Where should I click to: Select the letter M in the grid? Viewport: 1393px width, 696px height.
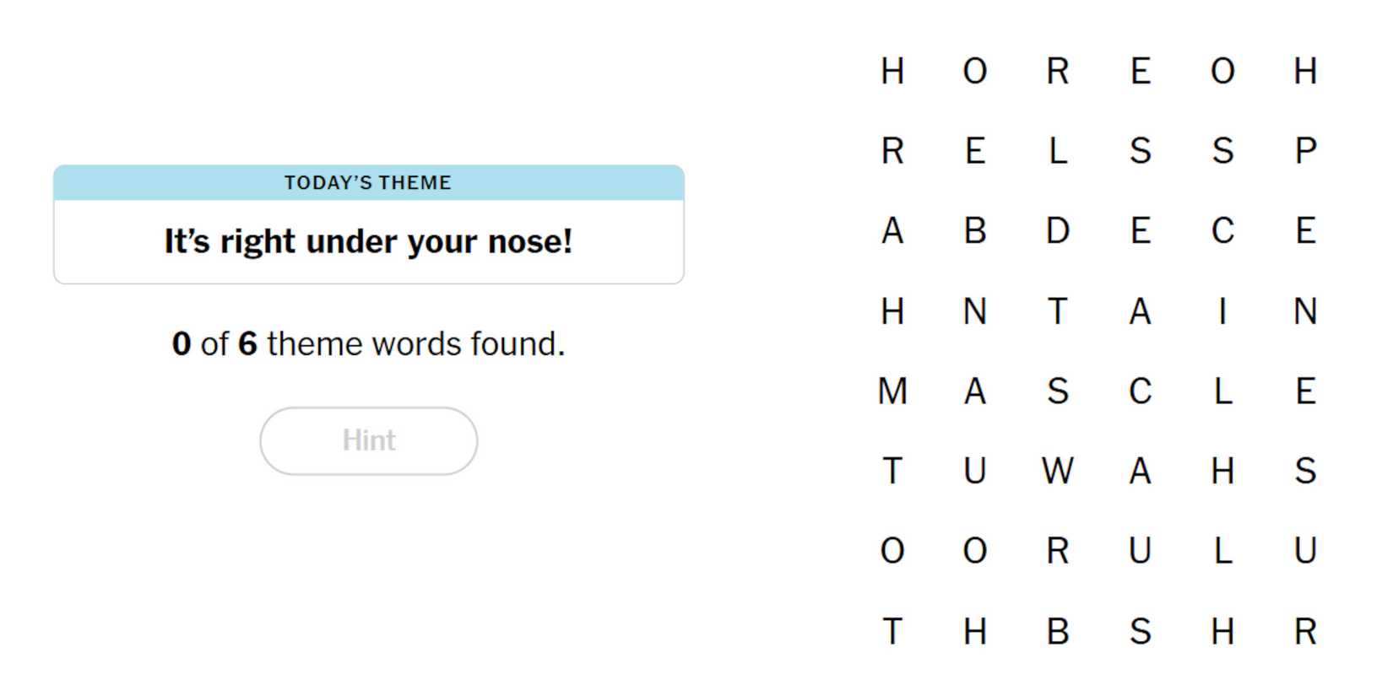click(892, 391)
